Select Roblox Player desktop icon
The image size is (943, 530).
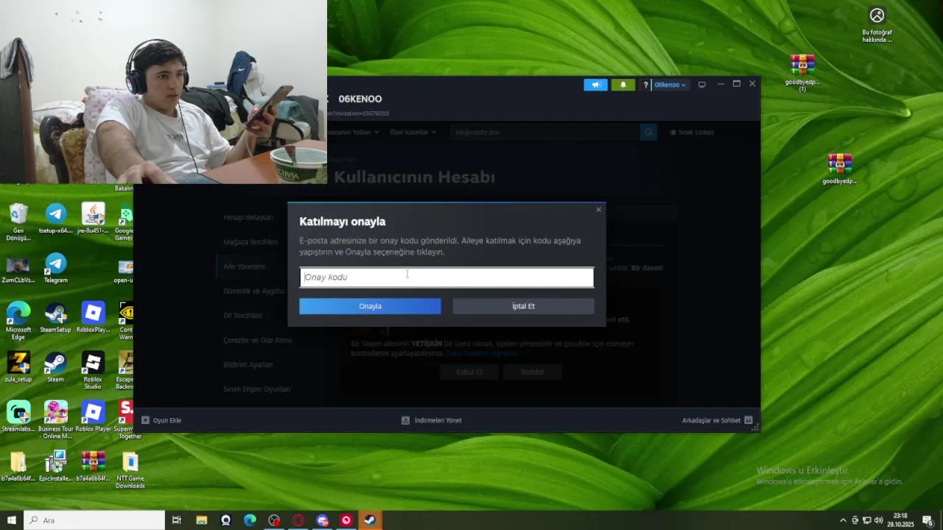tap(93, 417)
